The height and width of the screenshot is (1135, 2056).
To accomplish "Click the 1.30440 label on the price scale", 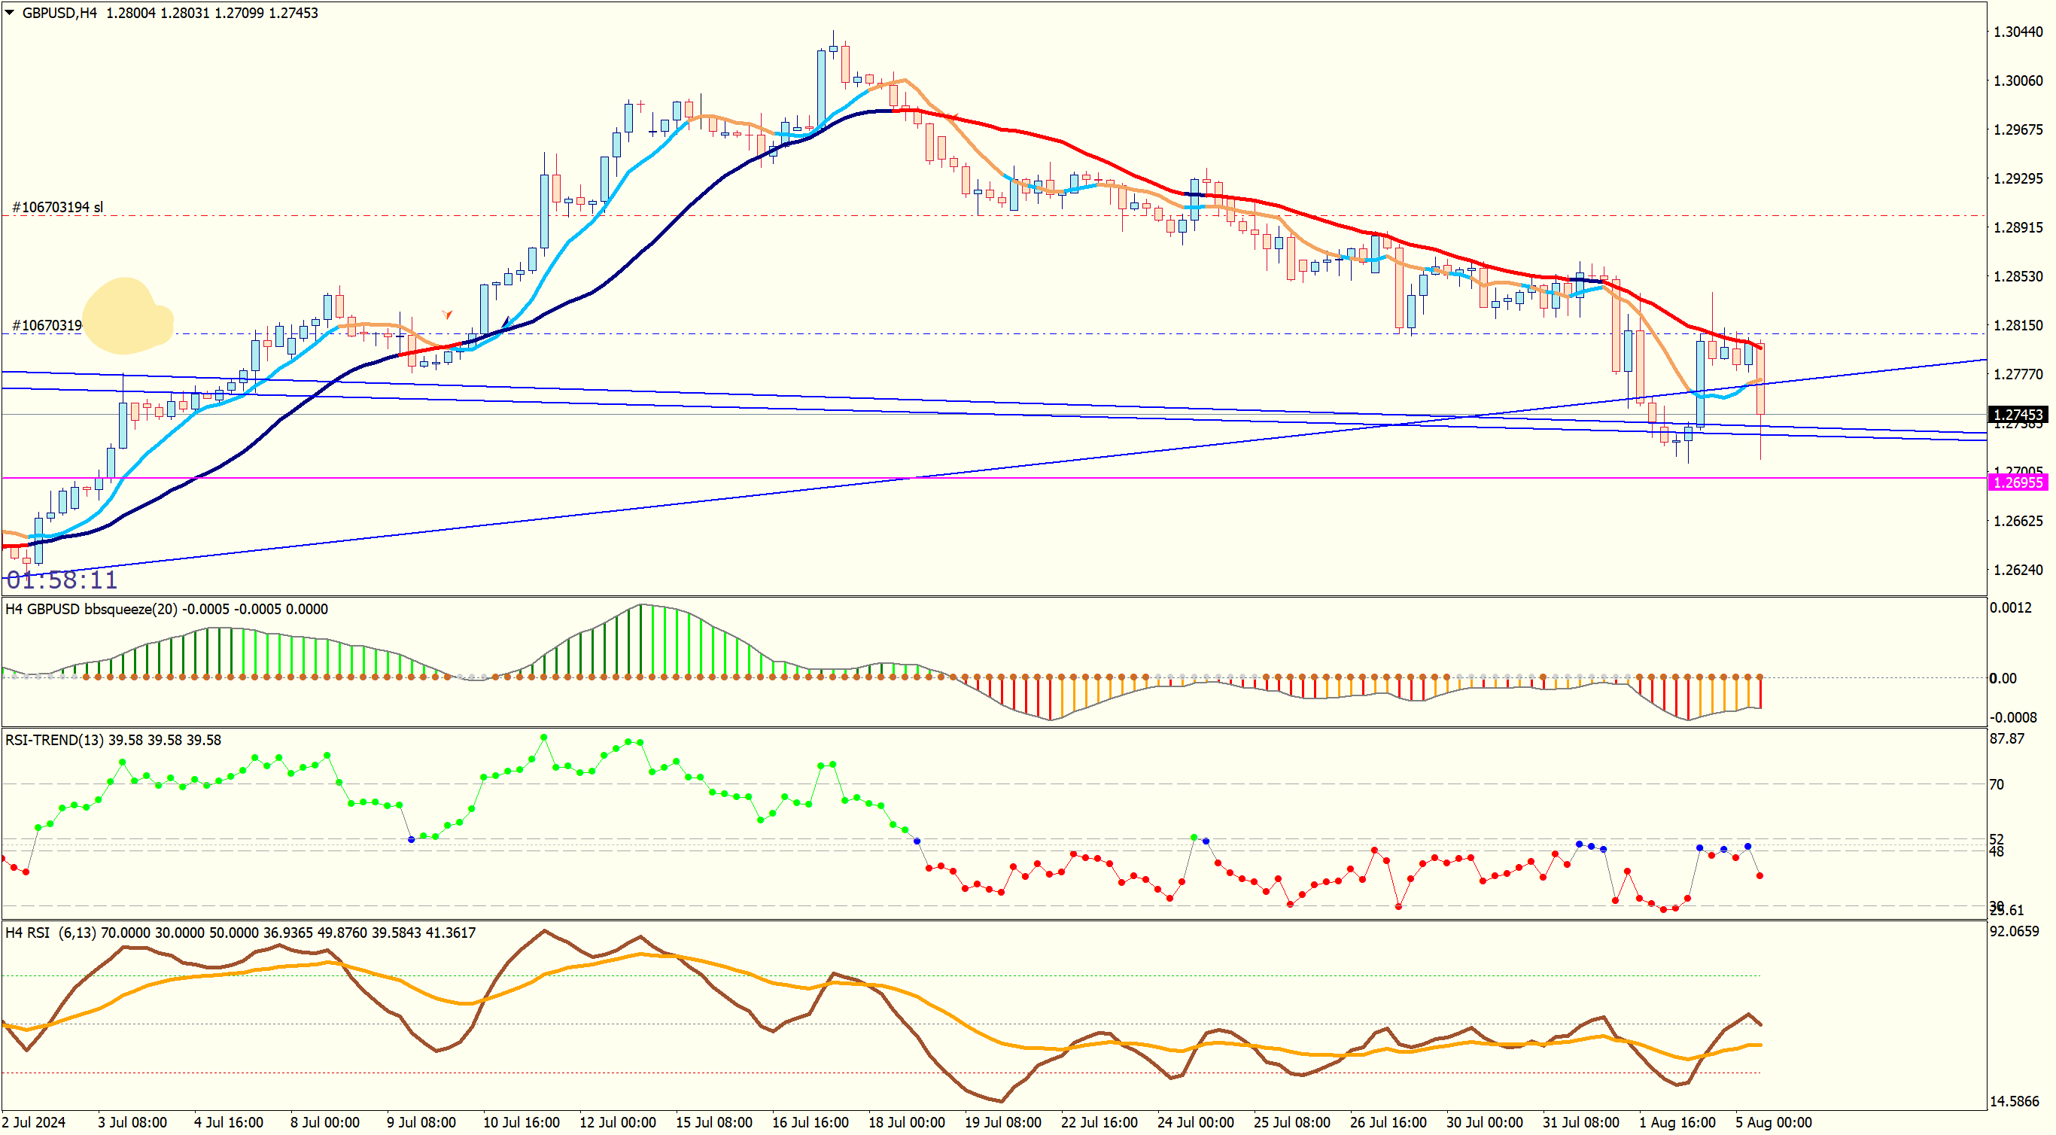I will 2018,32.
